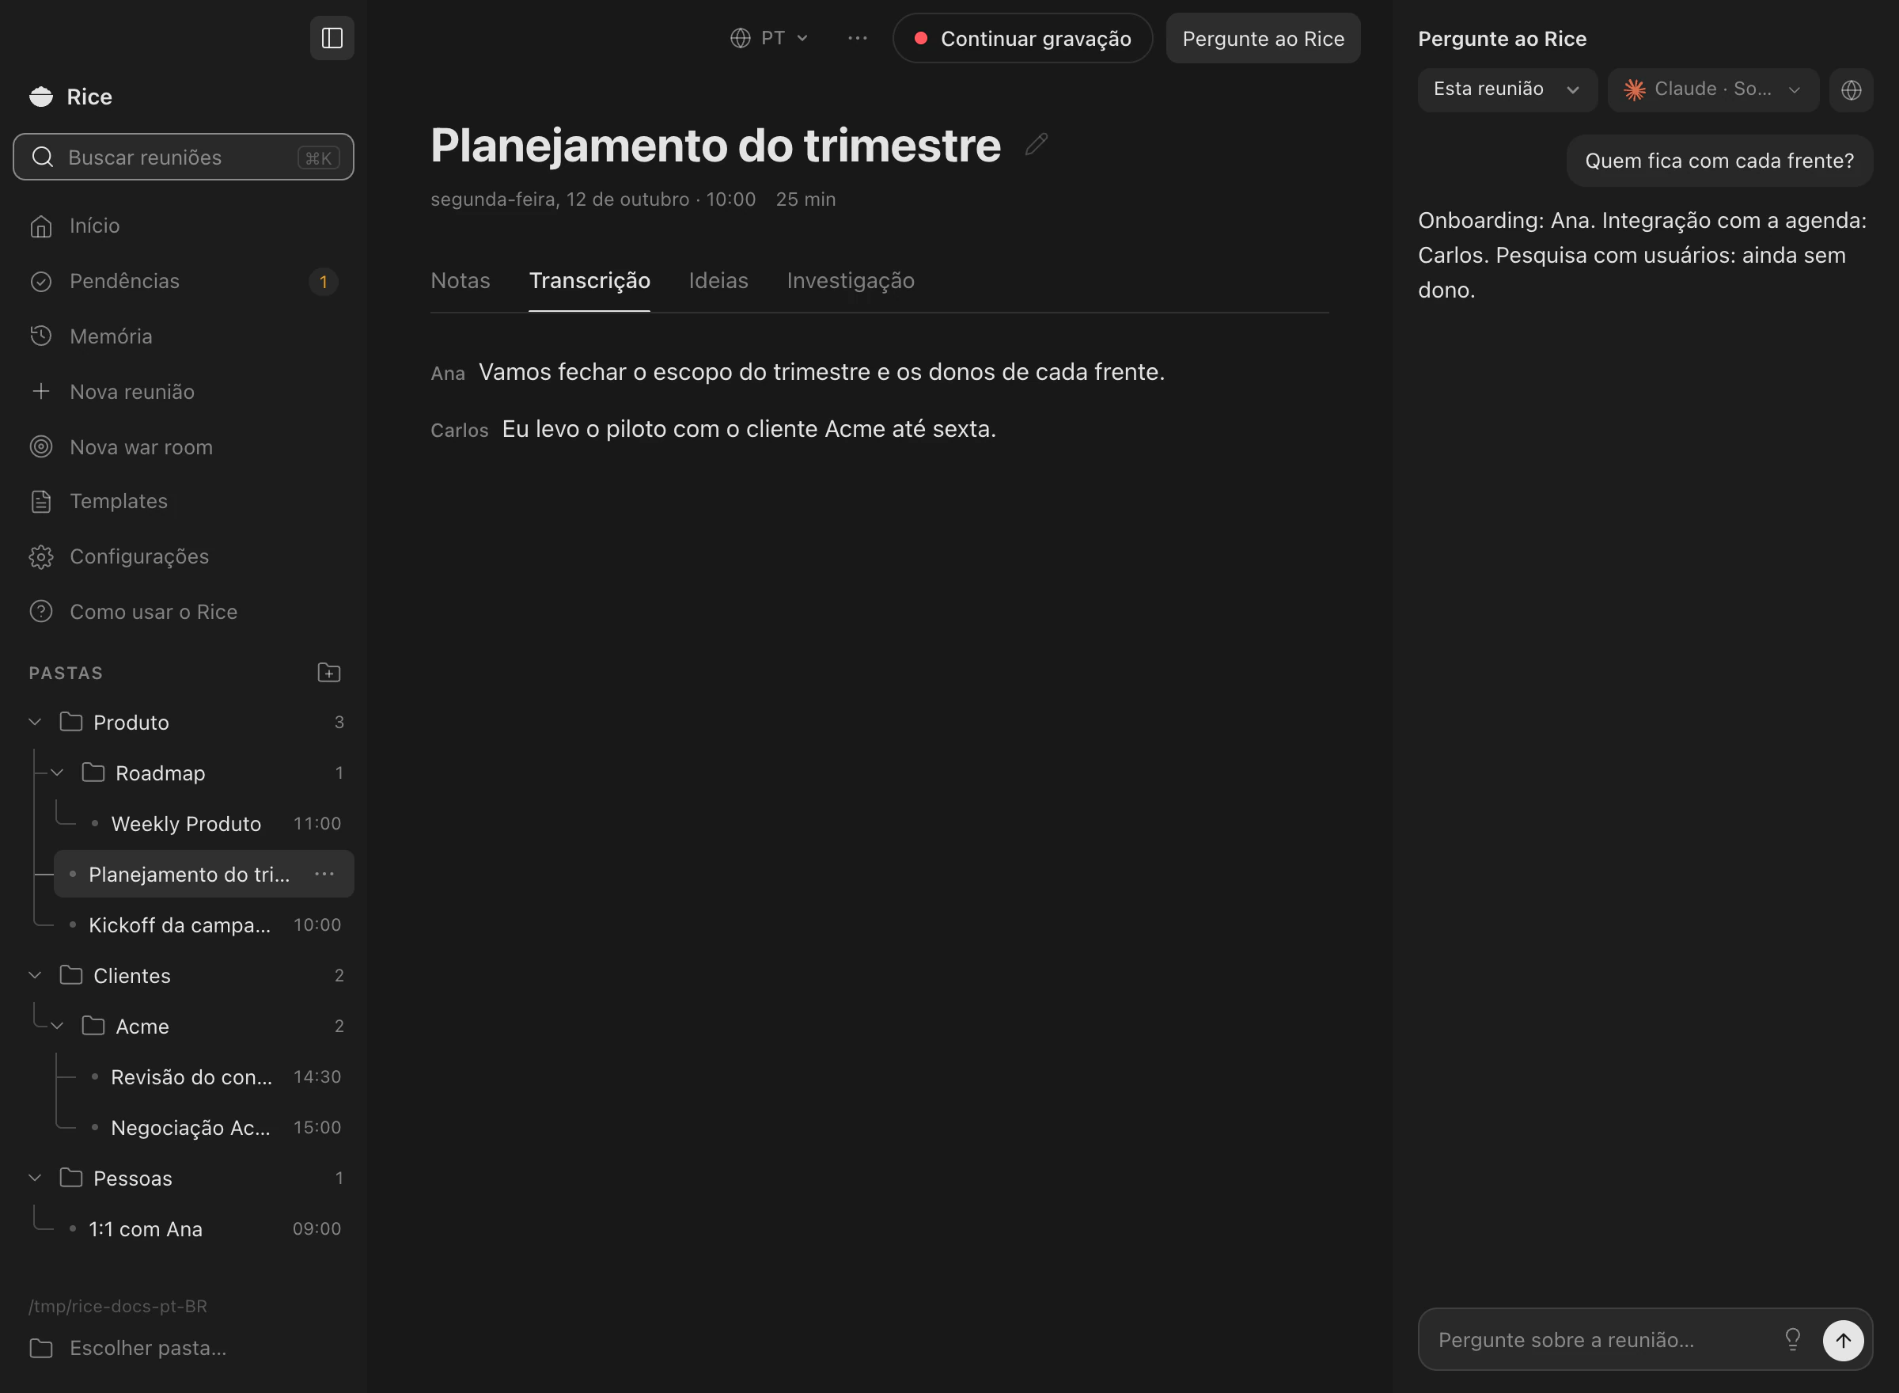
Task: Focus the Buscar reuniões search field
Action: click(x=183, y=157)
